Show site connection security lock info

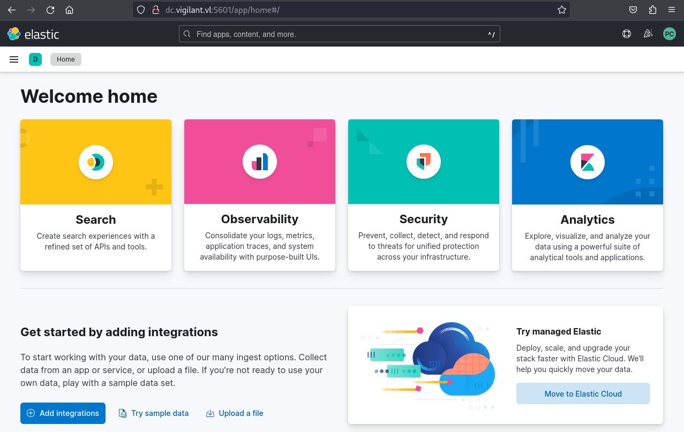pos(156,10)
